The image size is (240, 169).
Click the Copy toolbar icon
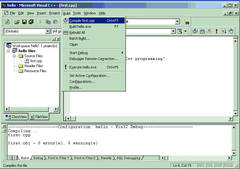tap(48, 22)
